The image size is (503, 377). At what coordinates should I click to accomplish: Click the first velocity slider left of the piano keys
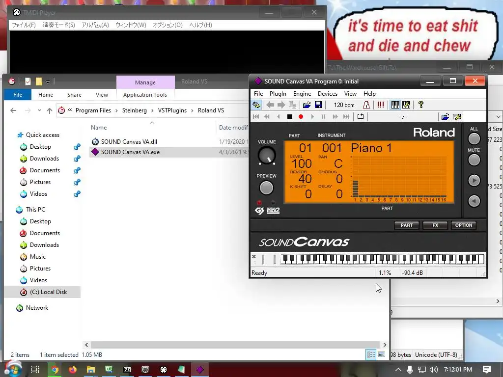[263, 259]
